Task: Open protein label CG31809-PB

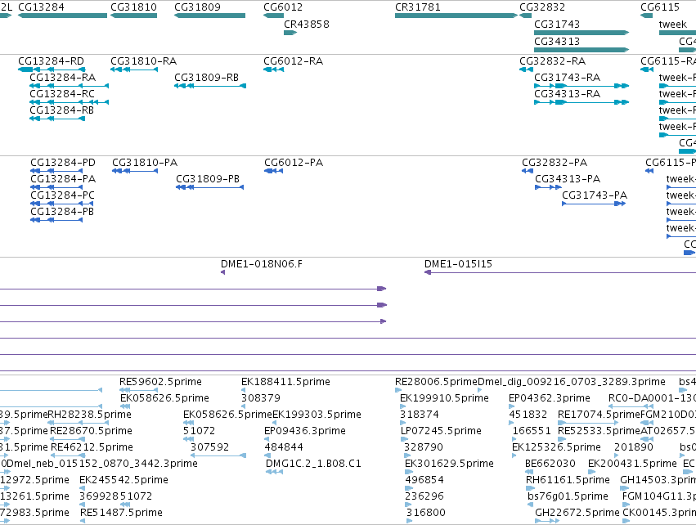Action: (208, 179)
